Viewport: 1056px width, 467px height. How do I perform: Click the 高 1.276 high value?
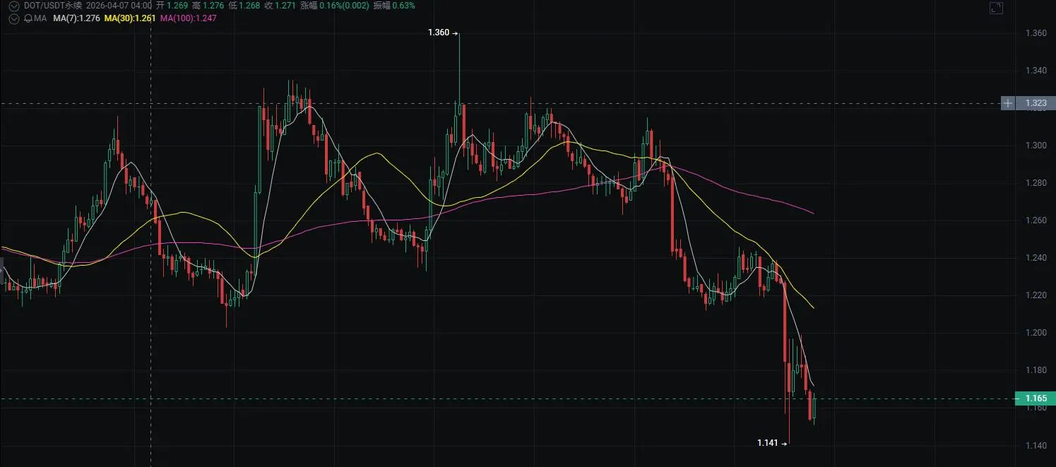208,6
